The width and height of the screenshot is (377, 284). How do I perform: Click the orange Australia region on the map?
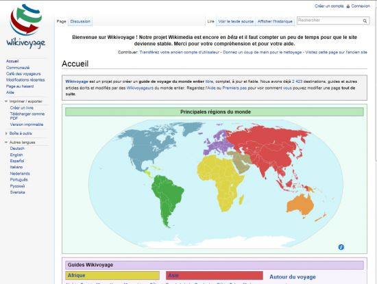300,204
